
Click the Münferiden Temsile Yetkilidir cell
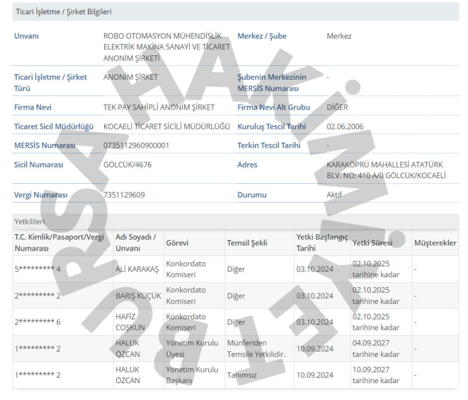[256, 349]
